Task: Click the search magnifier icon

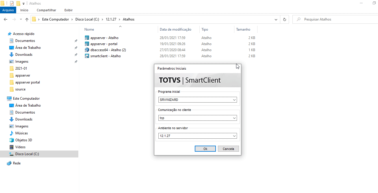Action: [299, 19]
